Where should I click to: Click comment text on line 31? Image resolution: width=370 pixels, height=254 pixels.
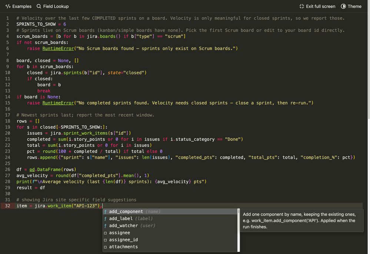click(76, 200)
